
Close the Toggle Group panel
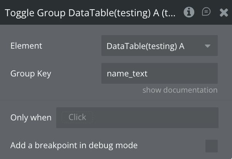(x=224, y=13)
